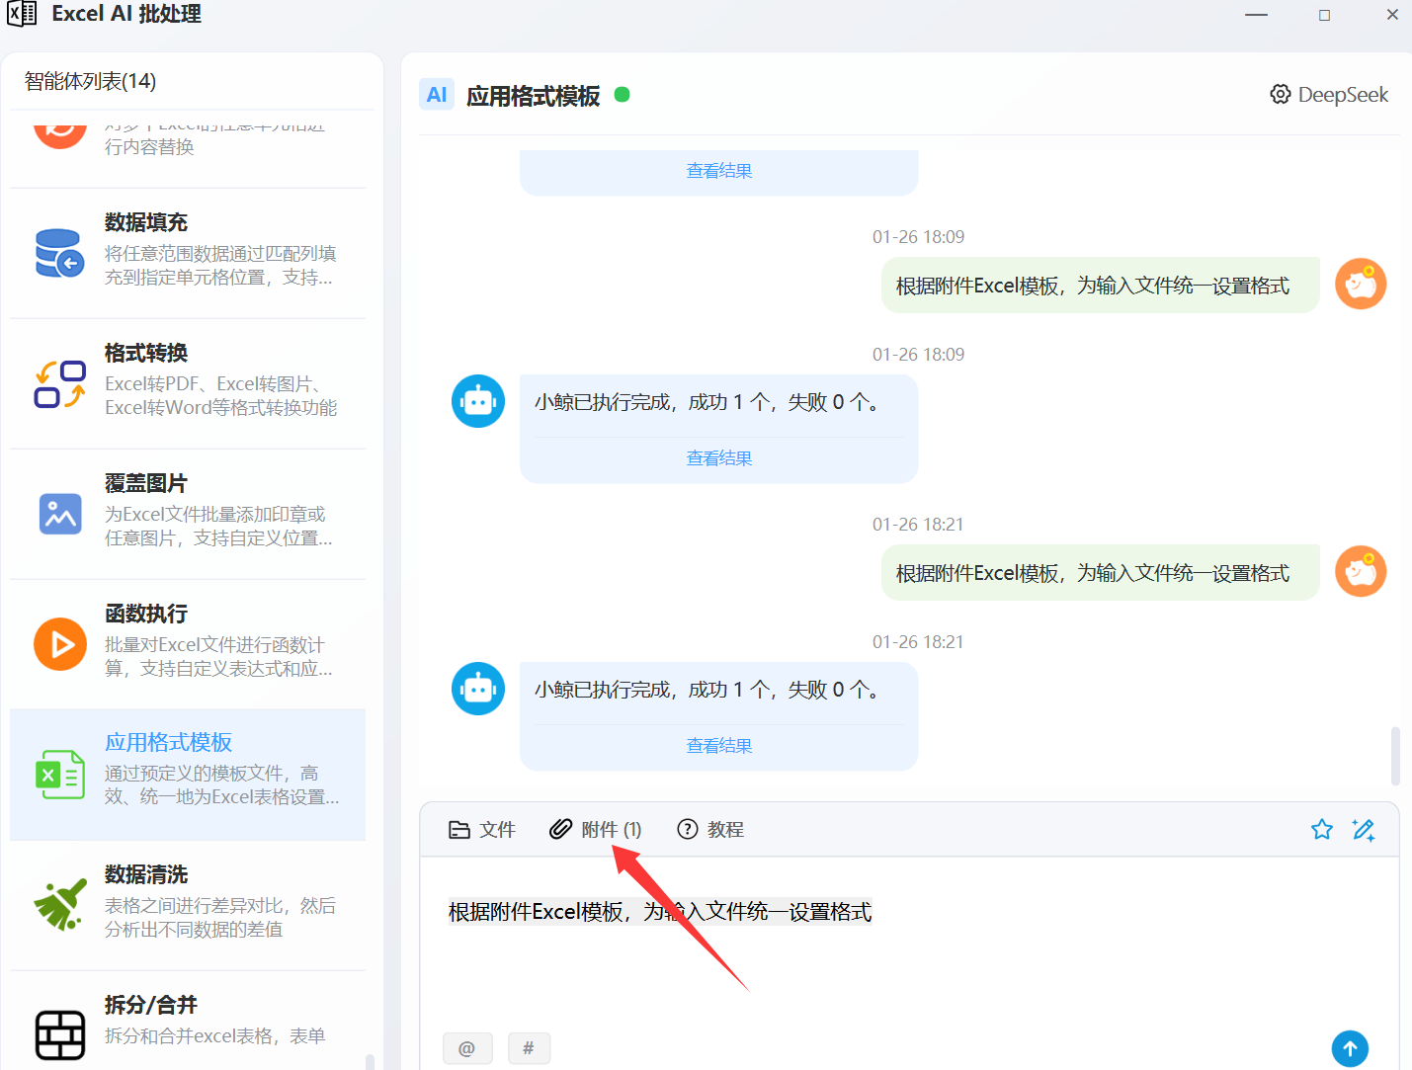The image size is (1412, 1070).
Task: Send the prompt with blue arrow button
Action: pos(1350,1048)
